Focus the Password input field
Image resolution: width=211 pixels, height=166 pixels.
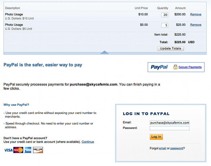(x=169, y=128)
